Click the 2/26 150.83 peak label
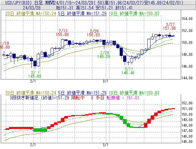 point(93,33)
